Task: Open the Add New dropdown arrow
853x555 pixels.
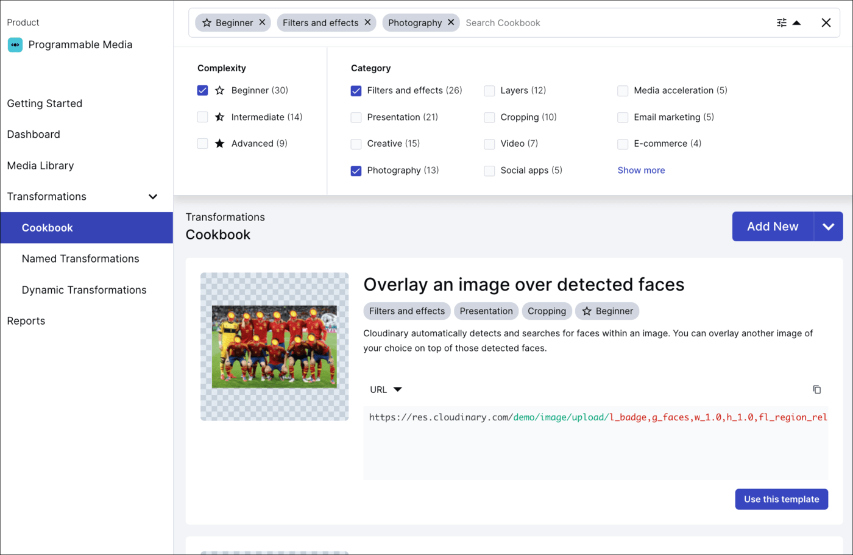Action: 828,227
